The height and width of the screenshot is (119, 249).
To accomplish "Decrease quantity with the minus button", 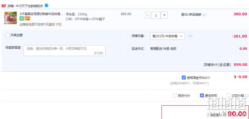I will (x=148, y=15).
